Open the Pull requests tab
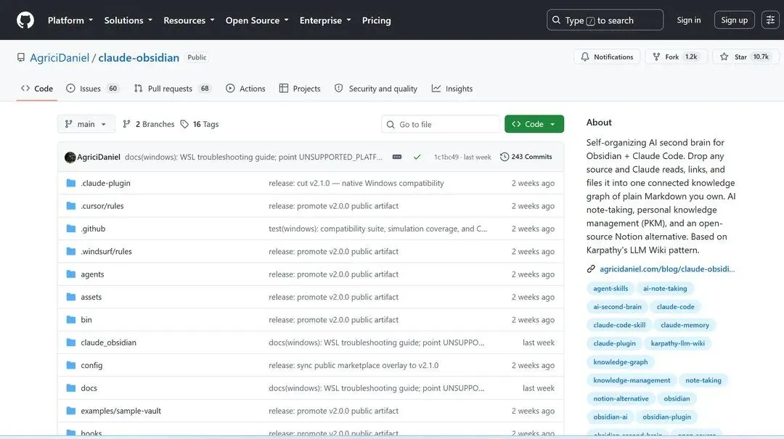The height and width of the screenshot is (439, 784). coord(173,89)
